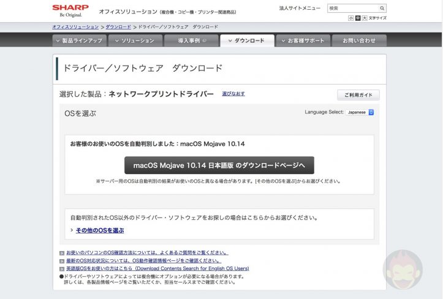Open OS動作確認情報ページ link
443x299 pixels.
coord(143,260)
